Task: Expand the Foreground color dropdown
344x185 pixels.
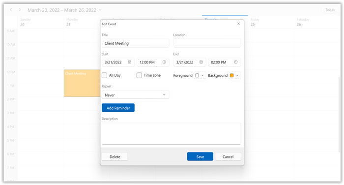Action: coord(202,75)
